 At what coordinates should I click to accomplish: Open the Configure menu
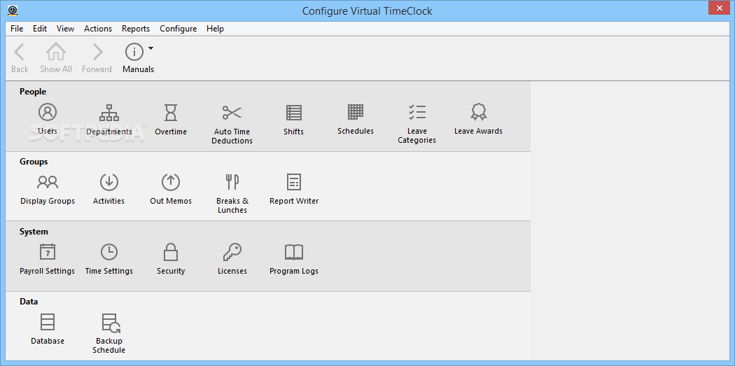click(x=178, y=29)
